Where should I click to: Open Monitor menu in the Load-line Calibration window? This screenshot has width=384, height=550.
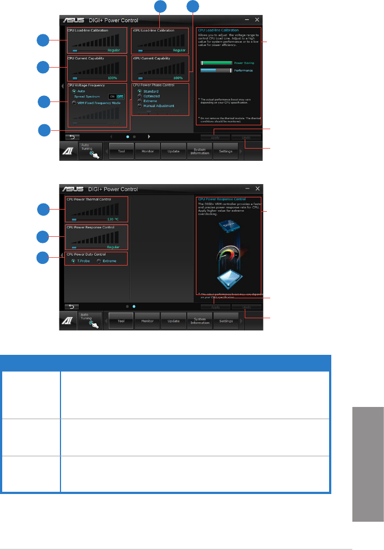coord(148,151)
